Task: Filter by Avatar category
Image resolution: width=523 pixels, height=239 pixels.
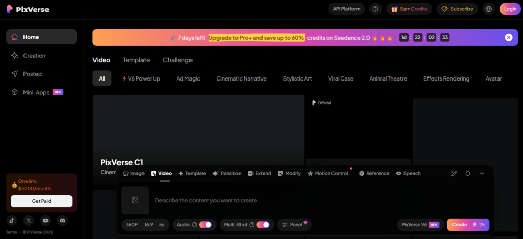Action: click(493, 78)
